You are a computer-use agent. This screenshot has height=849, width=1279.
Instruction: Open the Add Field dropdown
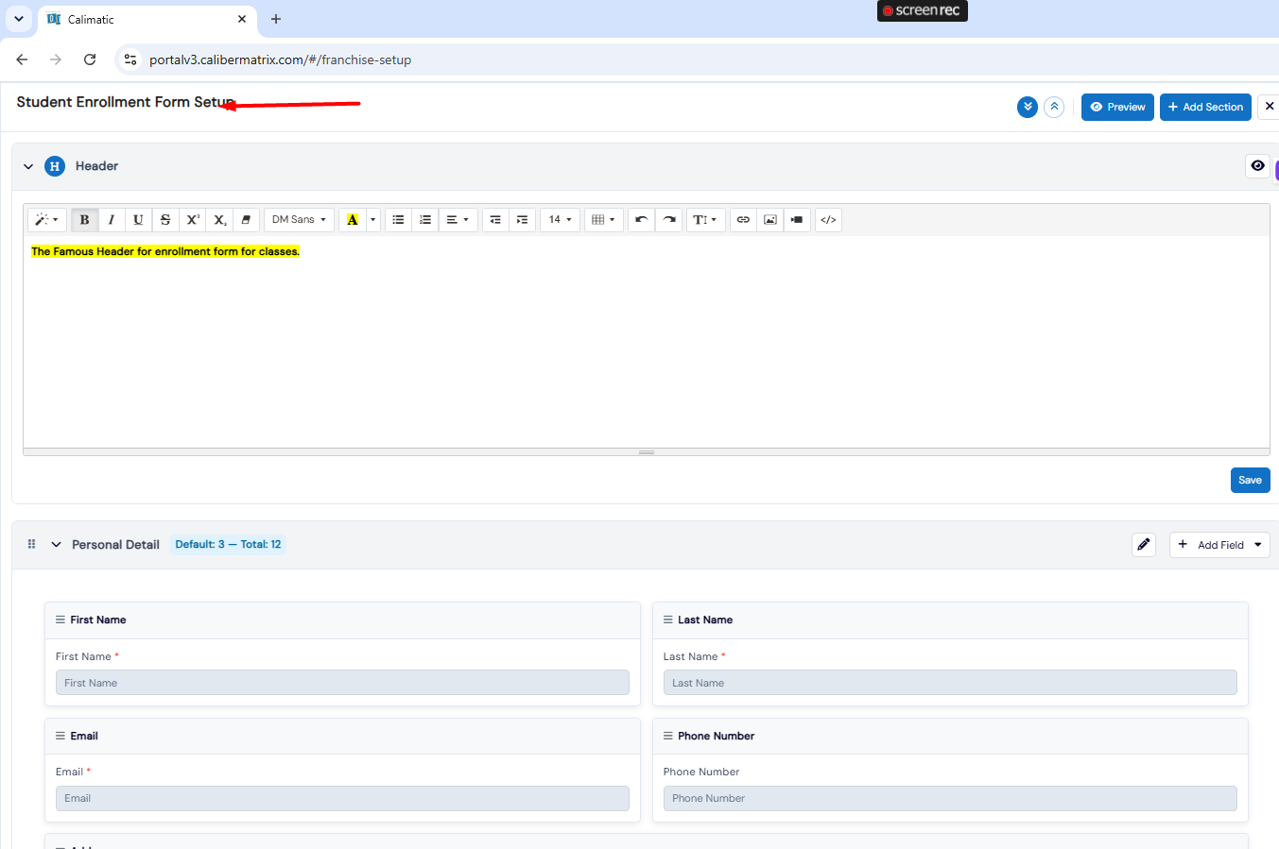coord(1219,545)
